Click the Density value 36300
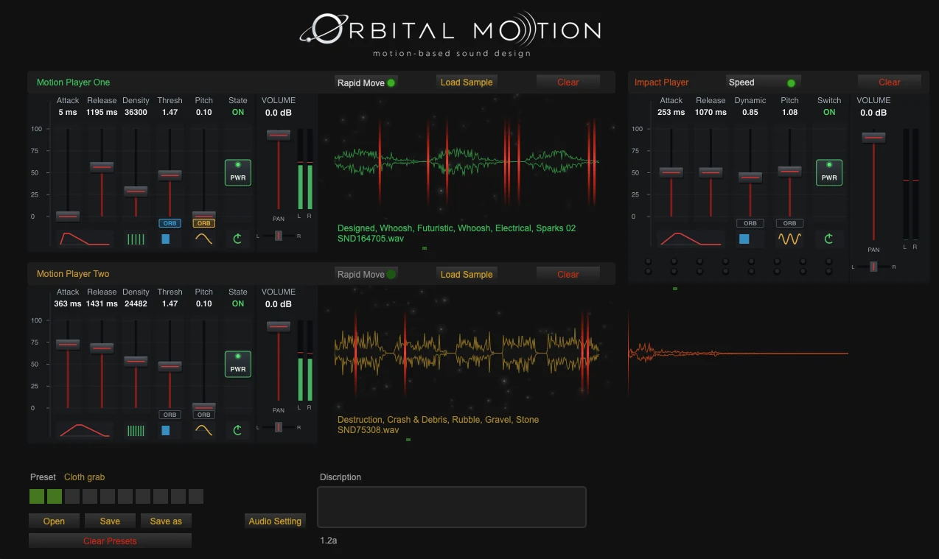 [136, 113]
